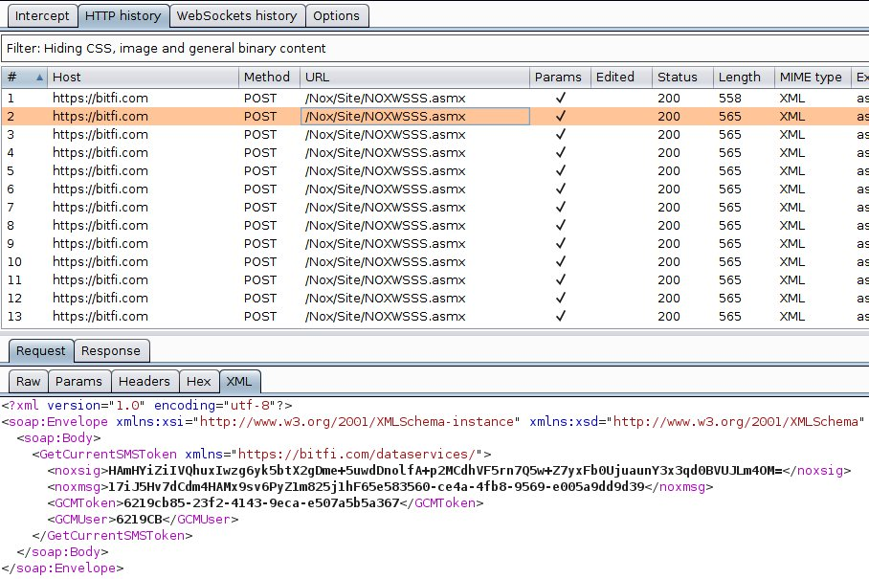Select the POST method cell in row 3
Screen dimensions: 869x579
(260, 135)
